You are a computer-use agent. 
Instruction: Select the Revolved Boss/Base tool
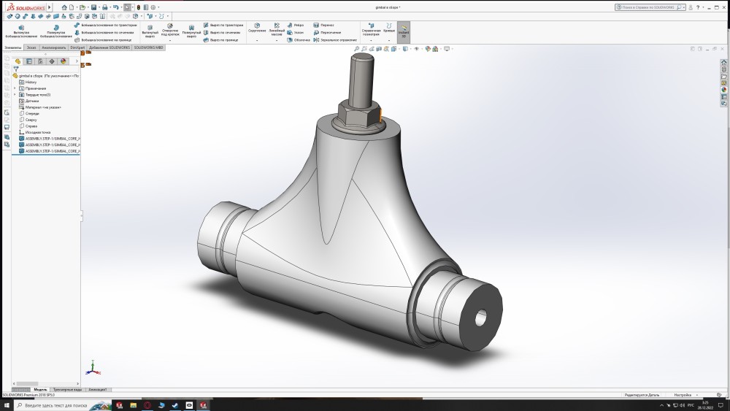(x=55, y=26)
